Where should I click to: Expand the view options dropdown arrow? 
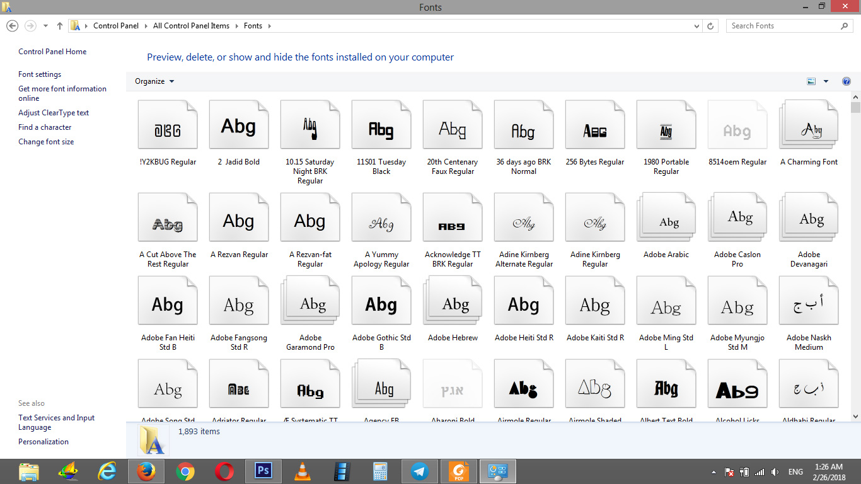tap(826, 81)
